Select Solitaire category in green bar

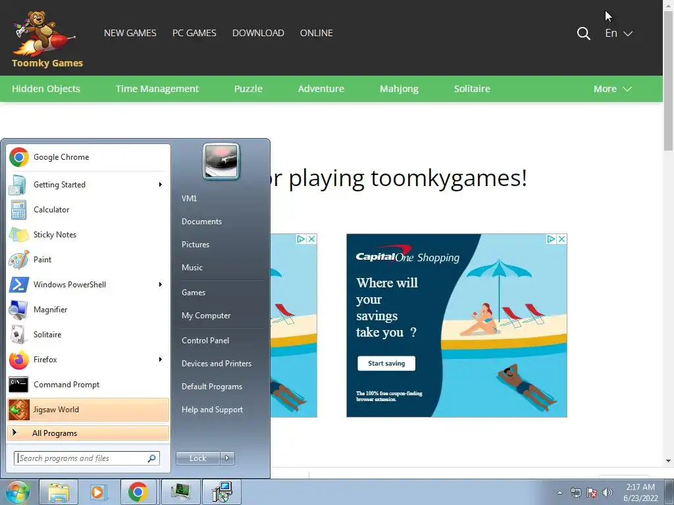tap(472, 89)
